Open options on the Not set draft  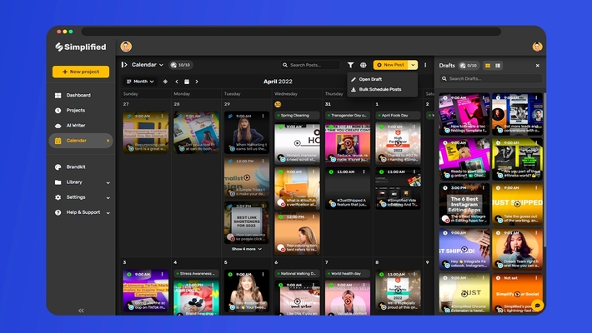click(x=536, y=278)
